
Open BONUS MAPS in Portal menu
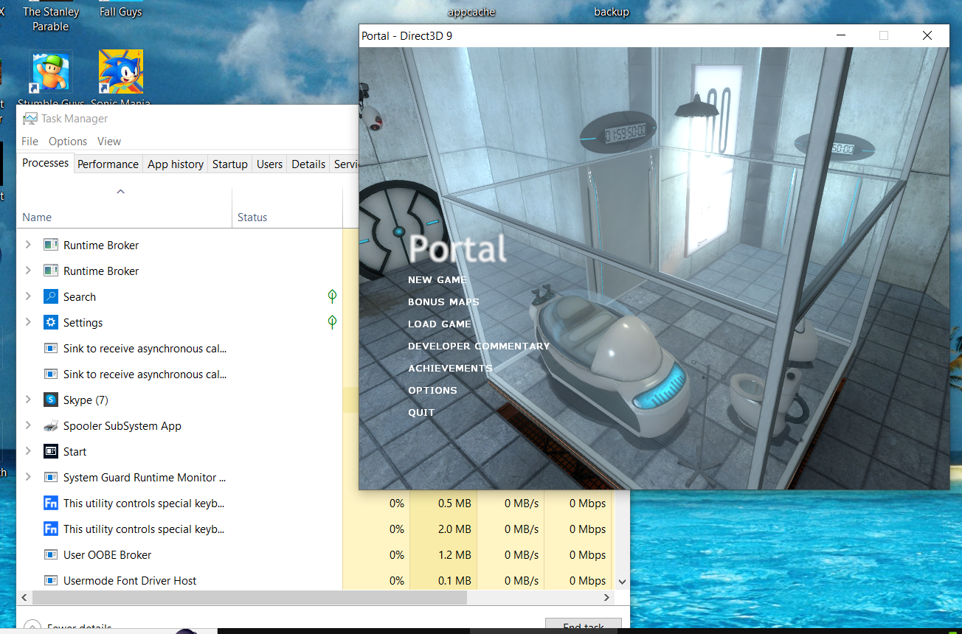coord(443,302)
